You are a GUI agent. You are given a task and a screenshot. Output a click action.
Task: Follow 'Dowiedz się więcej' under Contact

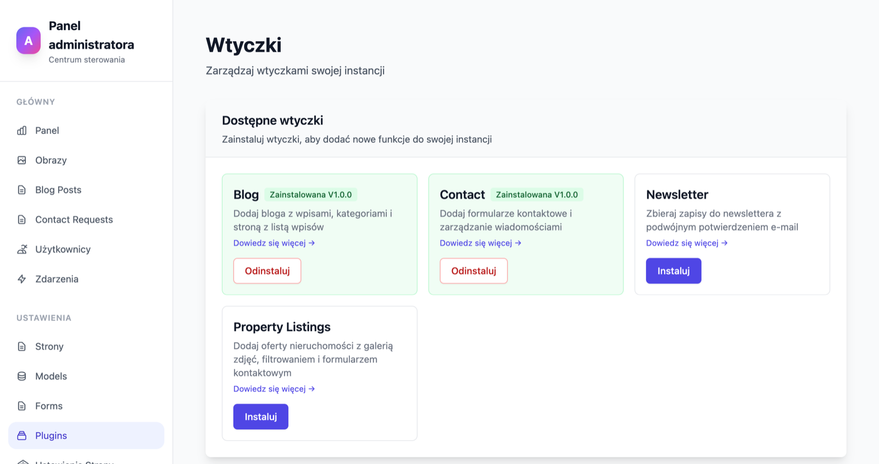click(481, 243)
